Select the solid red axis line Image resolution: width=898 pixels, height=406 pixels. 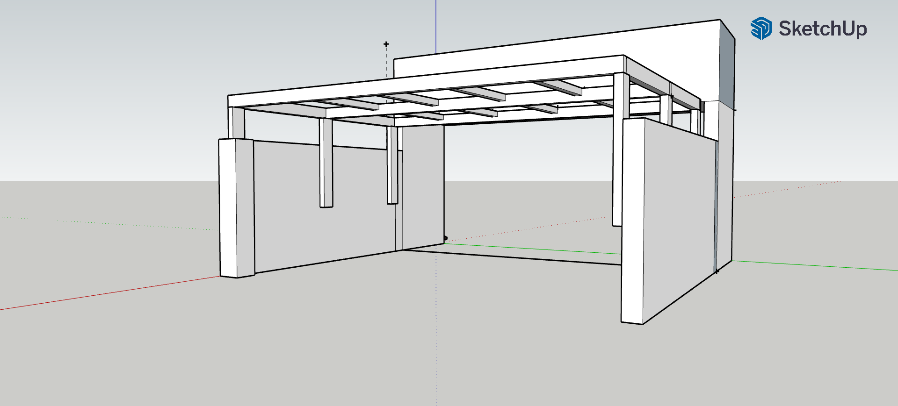108,293
